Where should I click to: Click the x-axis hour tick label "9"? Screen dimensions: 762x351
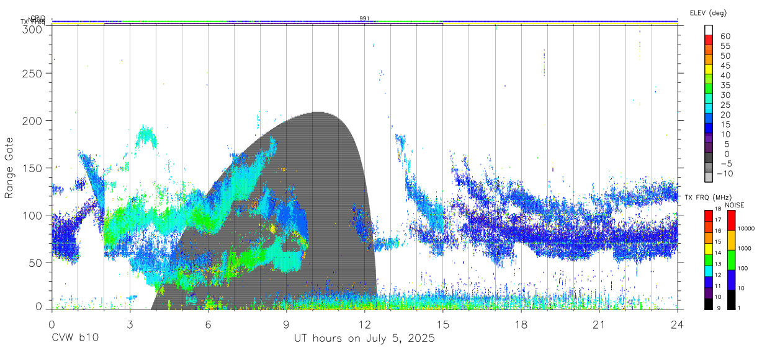[x=286, y=325]
